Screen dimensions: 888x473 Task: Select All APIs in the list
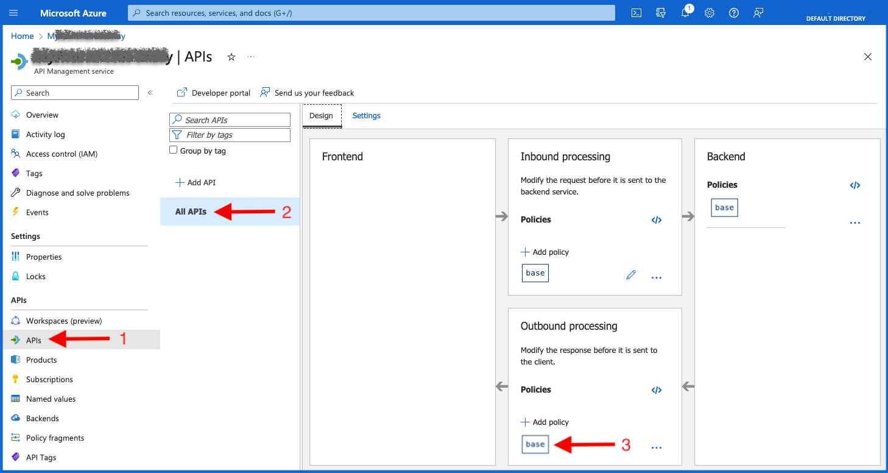click(230, 212)
